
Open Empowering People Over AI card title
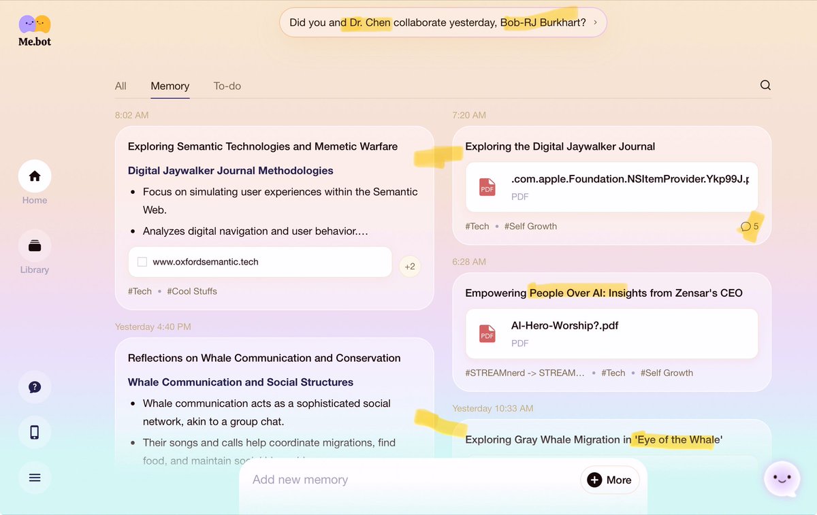point(604,293)
